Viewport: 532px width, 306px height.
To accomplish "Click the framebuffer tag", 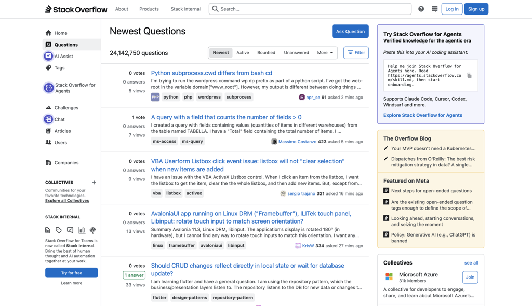I will (x=182, y=246).
